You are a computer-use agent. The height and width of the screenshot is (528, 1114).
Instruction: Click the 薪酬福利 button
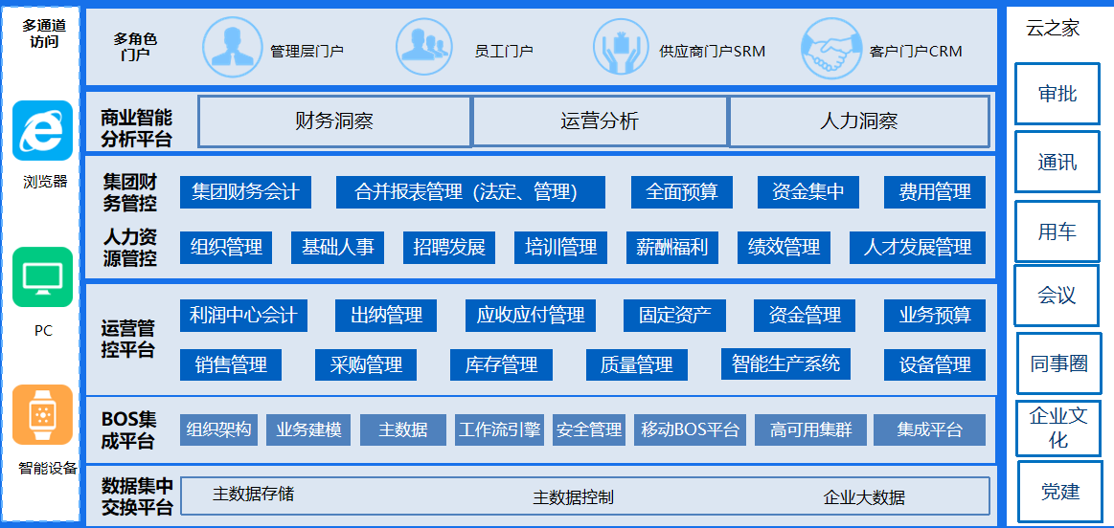pos(672,248)
